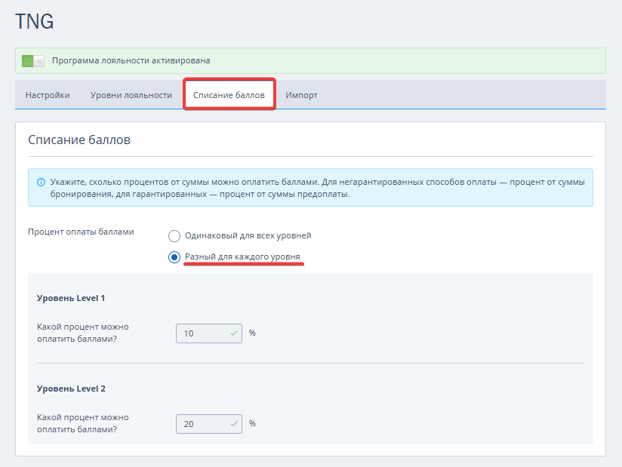Click the TNG page title
Image resolution: width=622 pixels, height=467 pixels.
point(35,21)
